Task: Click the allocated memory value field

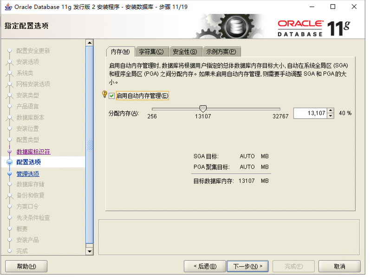Action: [311, 113]
